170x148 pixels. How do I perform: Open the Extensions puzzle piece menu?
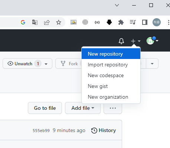pyautogui.click(x=121, y=22)
